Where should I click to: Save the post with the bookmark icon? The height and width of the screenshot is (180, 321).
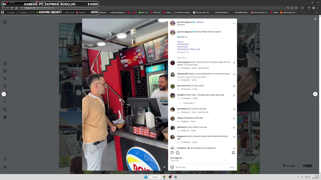233,153
